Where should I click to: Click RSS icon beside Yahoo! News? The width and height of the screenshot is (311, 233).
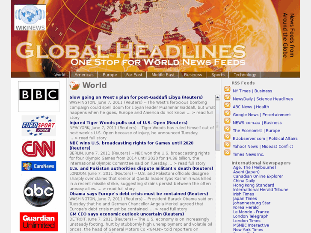(x=227, y=145)
